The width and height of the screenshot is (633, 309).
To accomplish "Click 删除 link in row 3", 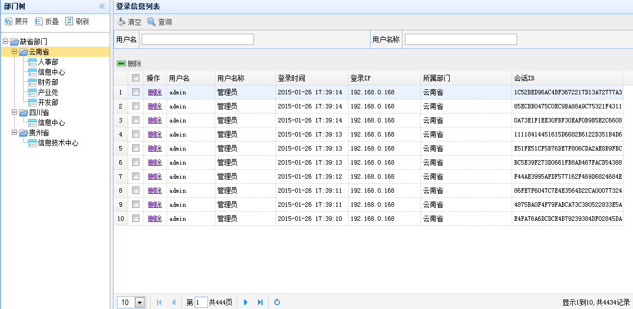I will pos(155,120).
